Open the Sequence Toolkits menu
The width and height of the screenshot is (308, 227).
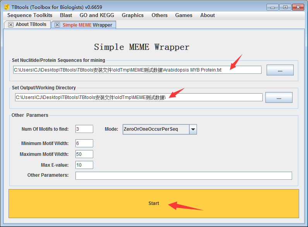(30, 15)
